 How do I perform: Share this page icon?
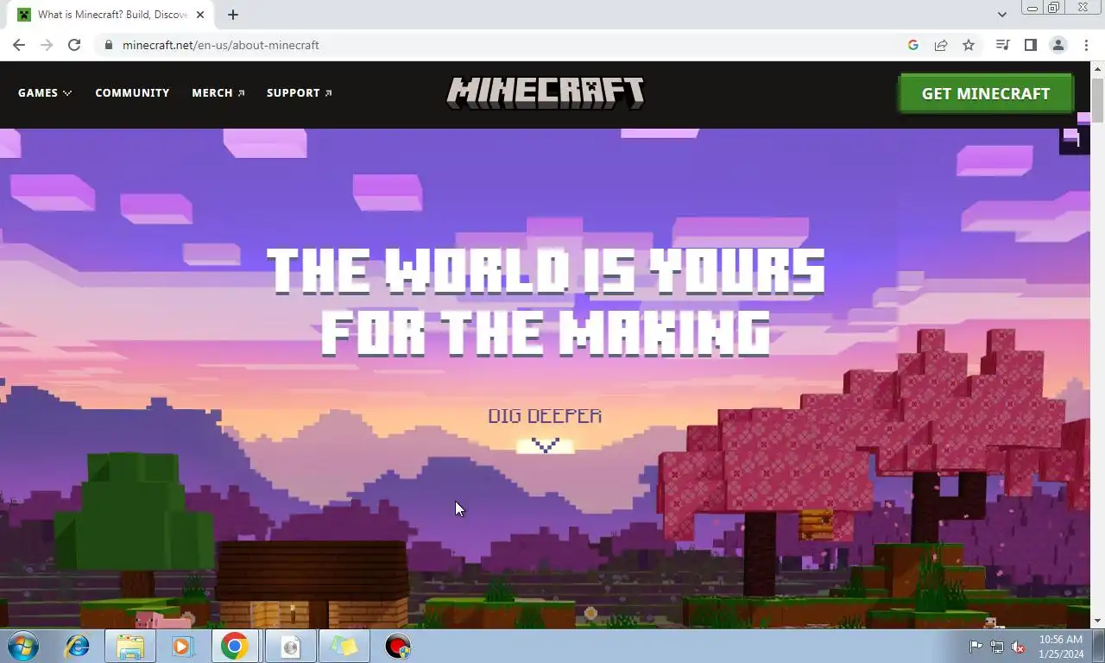pyautogui.click(x=941, y=45)
